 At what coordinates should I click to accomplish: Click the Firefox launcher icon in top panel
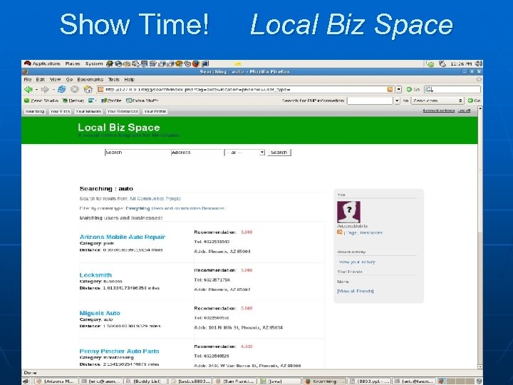tap(196, 63)
